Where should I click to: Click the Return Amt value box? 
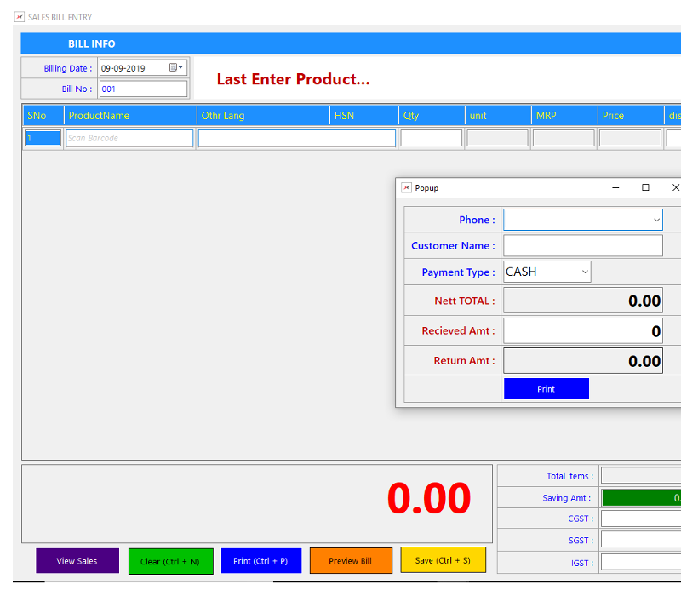[583, 360]
